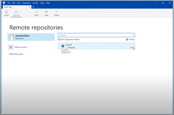Click the Clone link for drupal8

(132, 47)
